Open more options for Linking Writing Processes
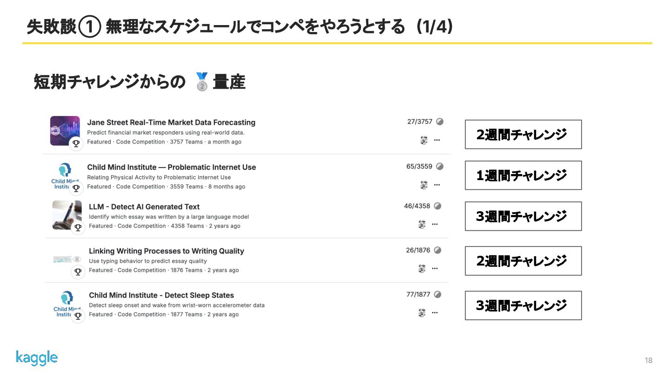The height and width of the screenshot is (376, 670). [x=435, y=268]
